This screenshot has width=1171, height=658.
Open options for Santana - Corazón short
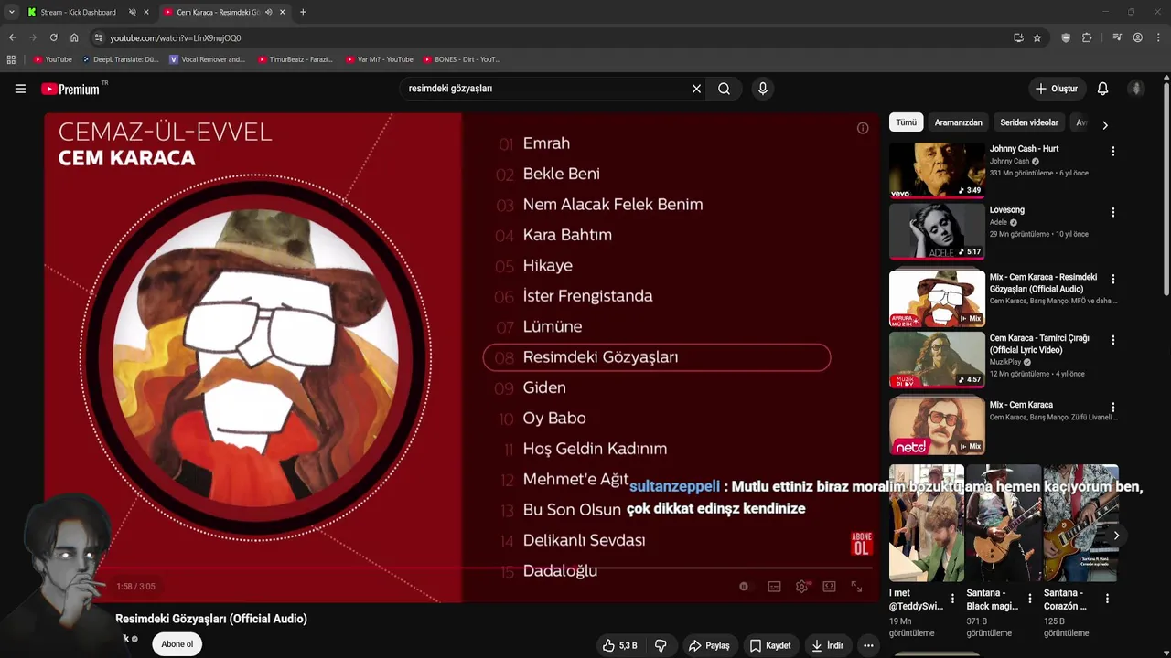(1107, 600)
